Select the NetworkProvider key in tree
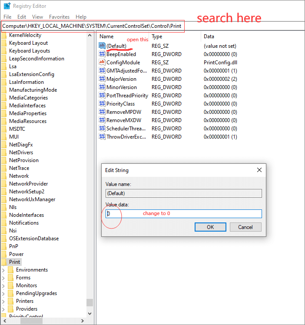This screenshot has width=305, height=325. [28, 184]
